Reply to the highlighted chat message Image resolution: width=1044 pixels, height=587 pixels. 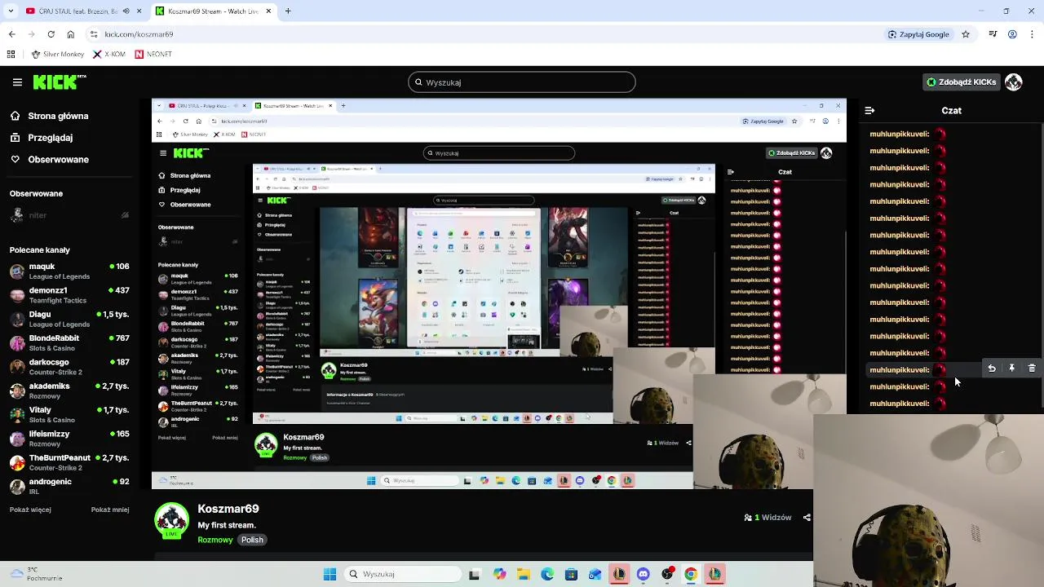click(x=992, y=369)
